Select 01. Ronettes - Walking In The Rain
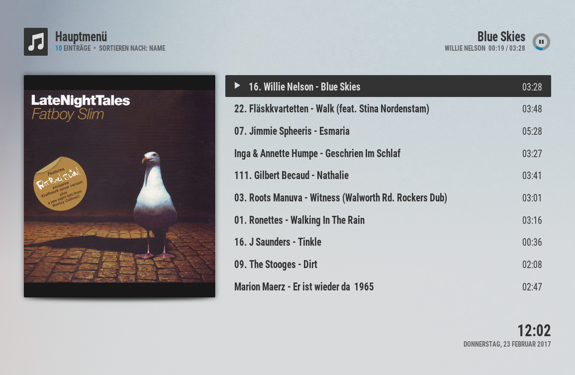Image resolution: width=575 pixels, height=375 pixels. pos(388,220)
